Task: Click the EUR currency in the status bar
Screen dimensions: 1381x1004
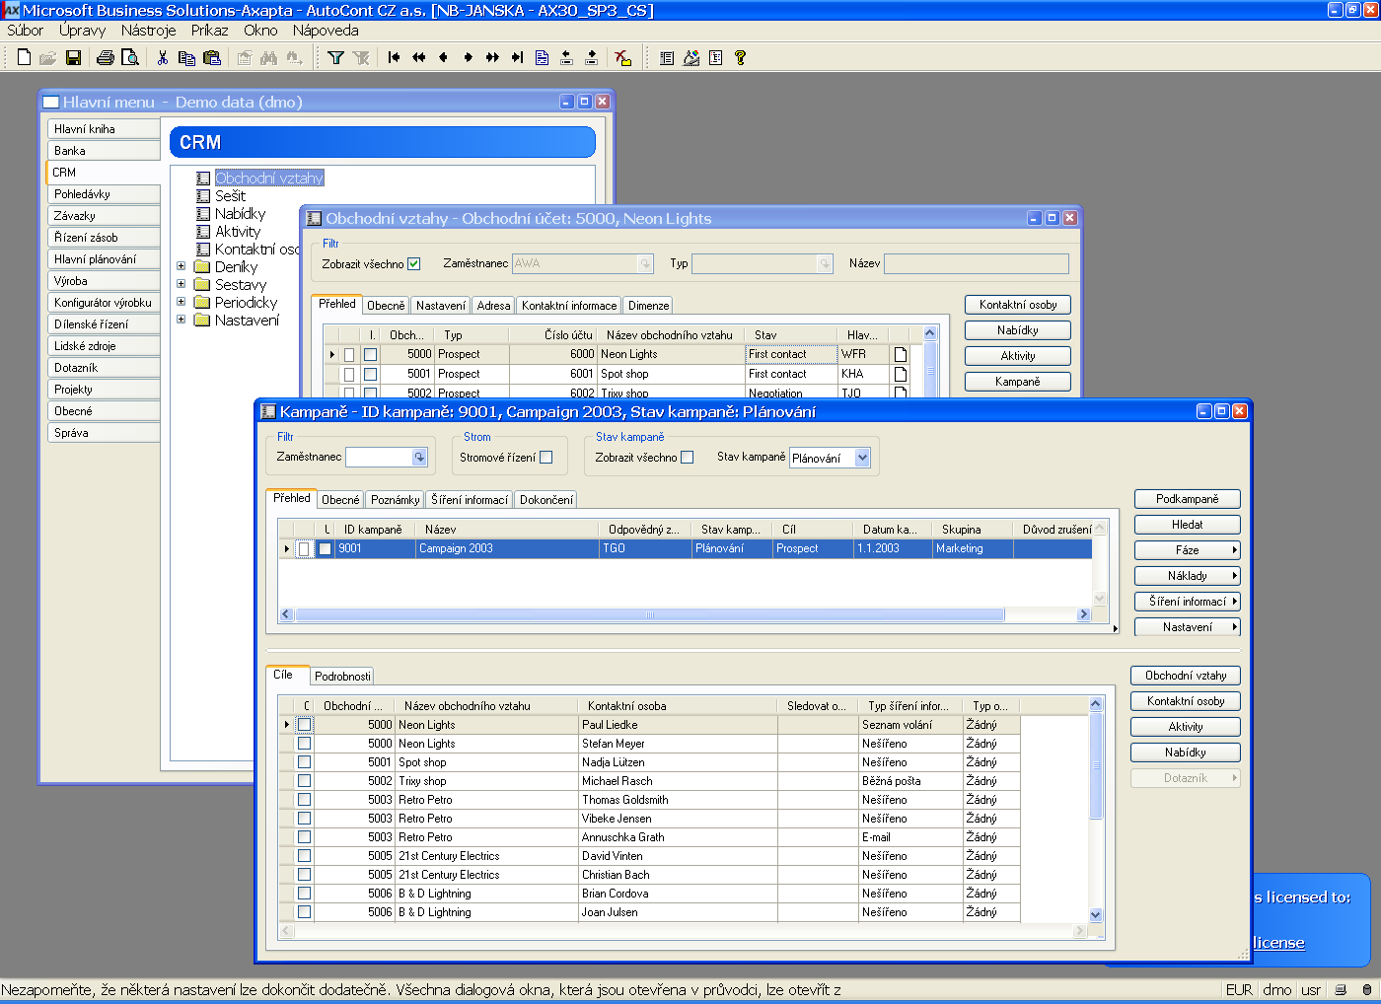Action: point(1239,990)
